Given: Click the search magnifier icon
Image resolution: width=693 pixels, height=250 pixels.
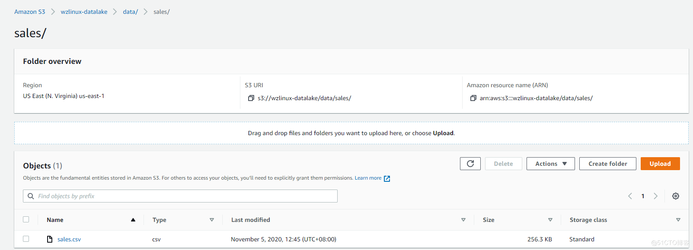Looking at the screenshot, I should coord(31,196).
